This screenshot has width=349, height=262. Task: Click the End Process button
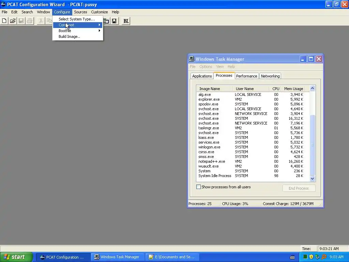[x=299, y=188]
